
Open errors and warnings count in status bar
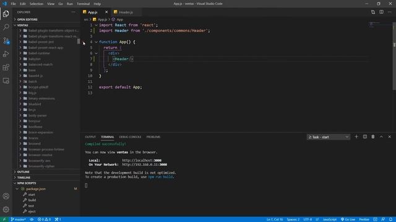pyautogui.click(x=44, y=220)
